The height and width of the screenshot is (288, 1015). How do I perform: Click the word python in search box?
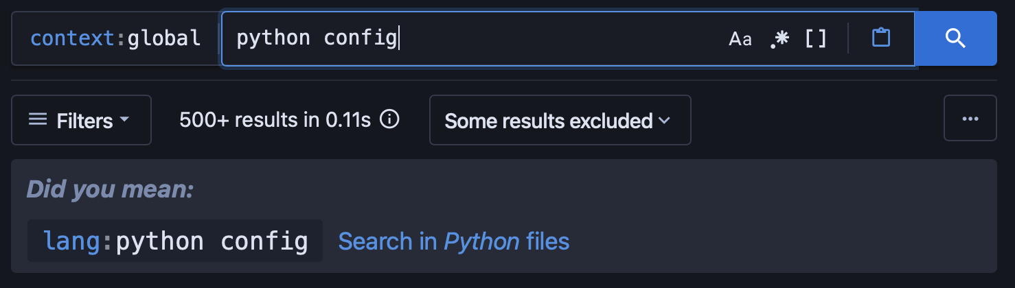point(273,38)
